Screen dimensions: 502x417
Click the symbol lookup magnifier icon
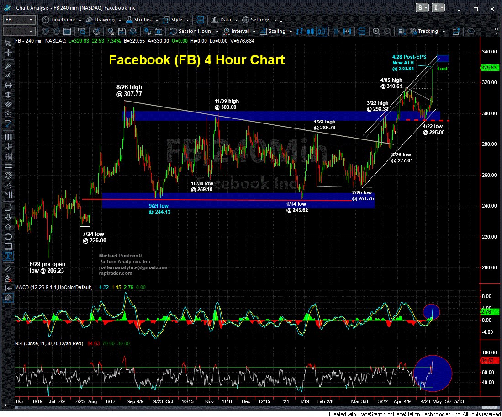pyautogui.click(x=82, y=31)
